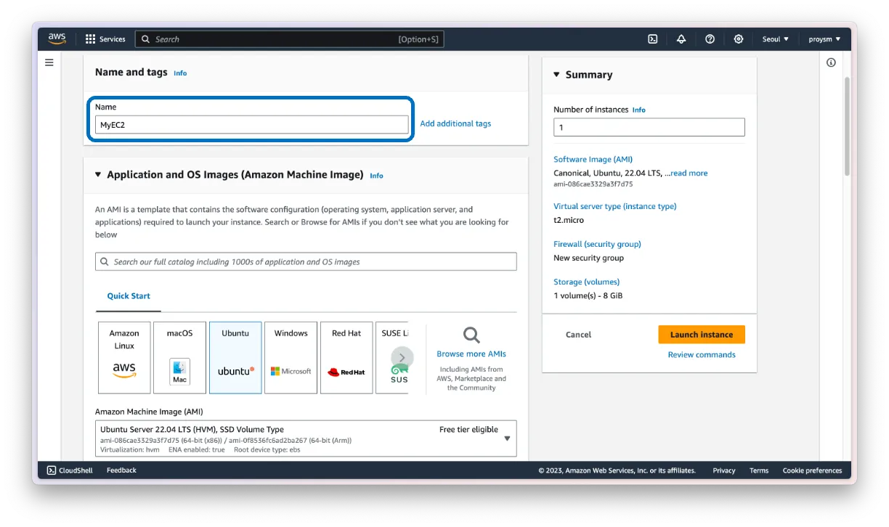Click Review commands link
Screen dimensions: 889x527
702,355
